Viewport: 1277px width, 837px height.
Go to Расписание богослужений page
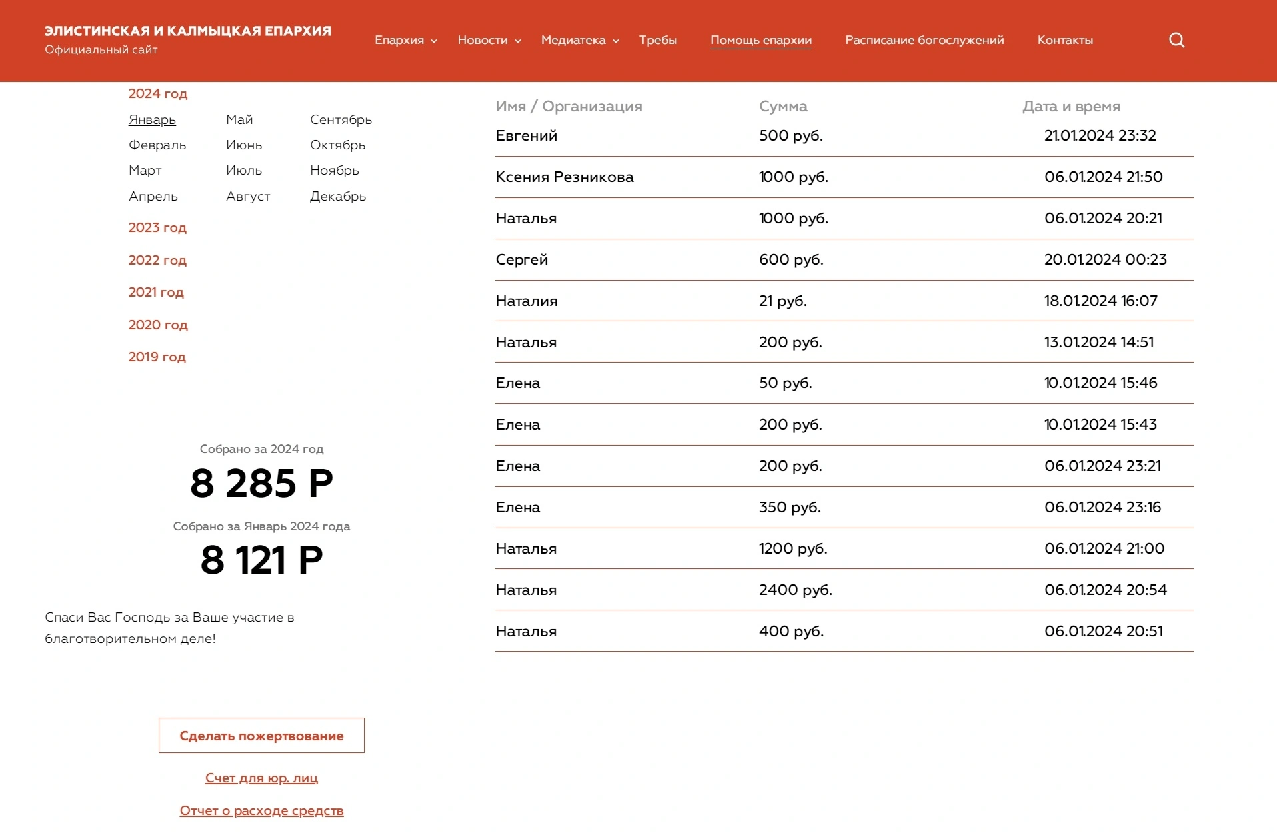coord(924,40)
